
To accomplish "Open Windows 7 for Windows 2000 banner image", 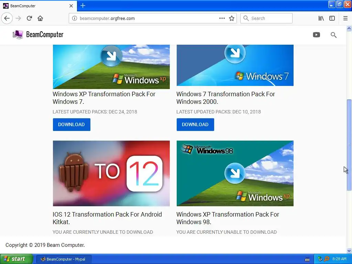I will [235, 65].
